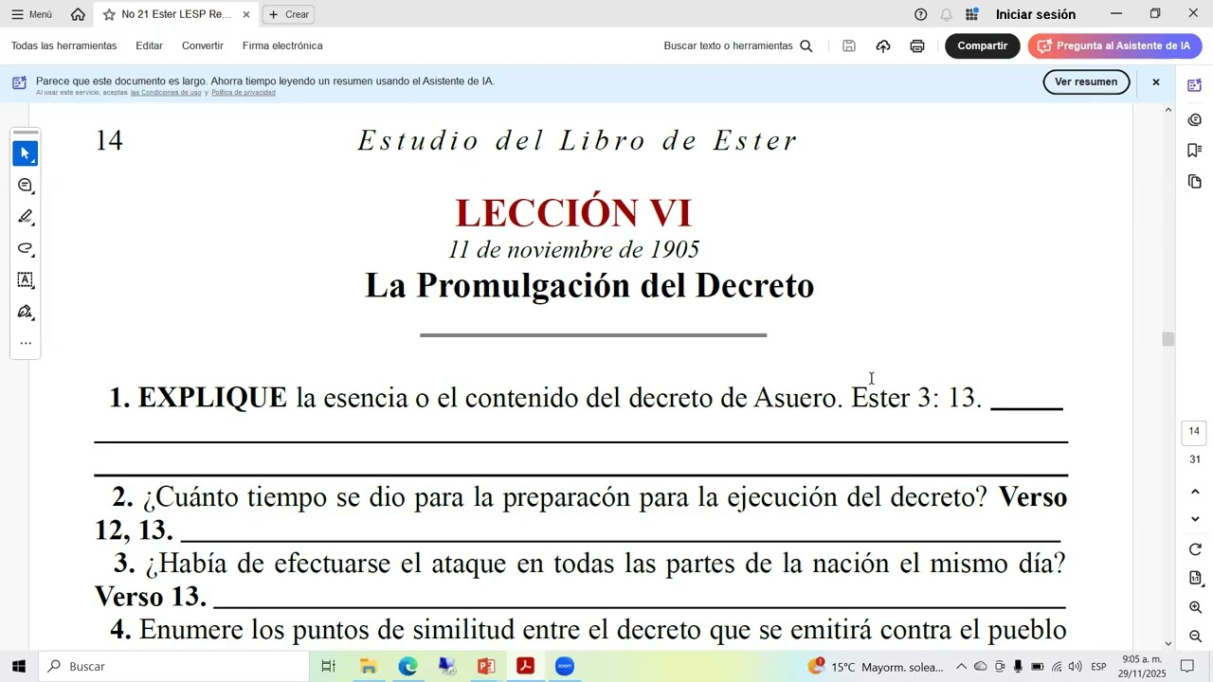
Task: Open the Adobe apps grid icon
Action: (x=971, y=14)
